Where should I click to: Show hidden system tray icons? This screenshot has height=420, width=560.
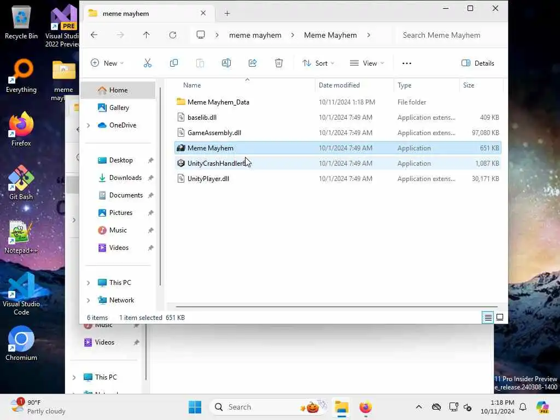[x=419, y=407]
